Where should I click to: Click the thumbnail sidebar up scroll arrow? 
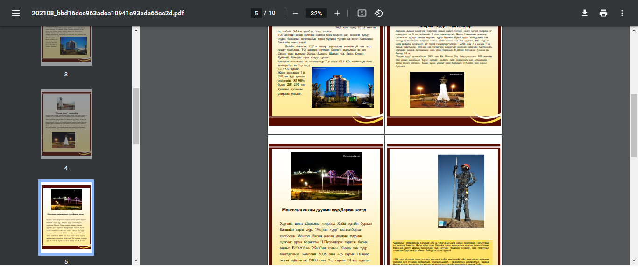pyautogui.click(x=136, y=30)
